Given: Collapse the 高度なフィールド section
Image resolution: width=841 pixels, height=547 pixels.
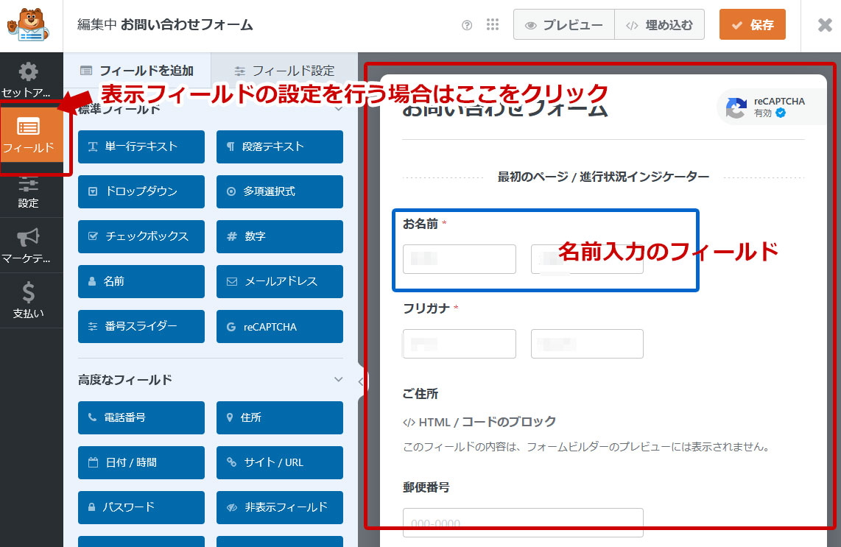Looking at the screenshot, I should coord(339,380).
